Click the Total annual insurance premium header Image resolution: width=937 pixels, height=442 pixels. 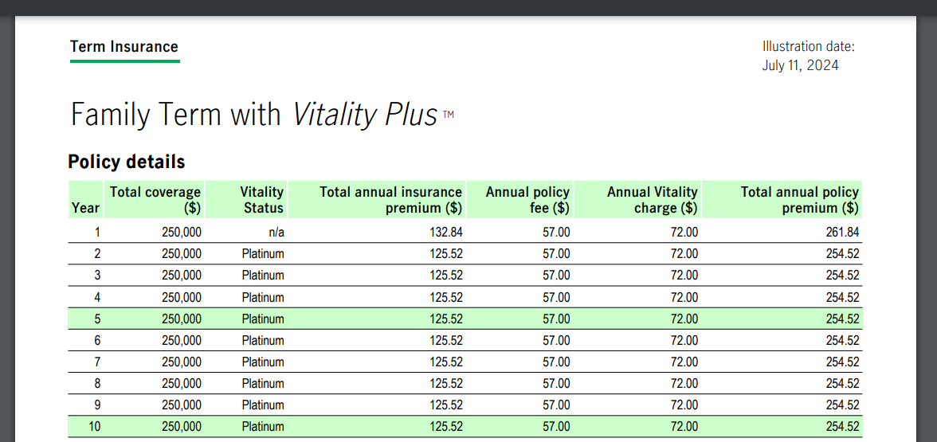pyautogui.click(x=390, y=200)
